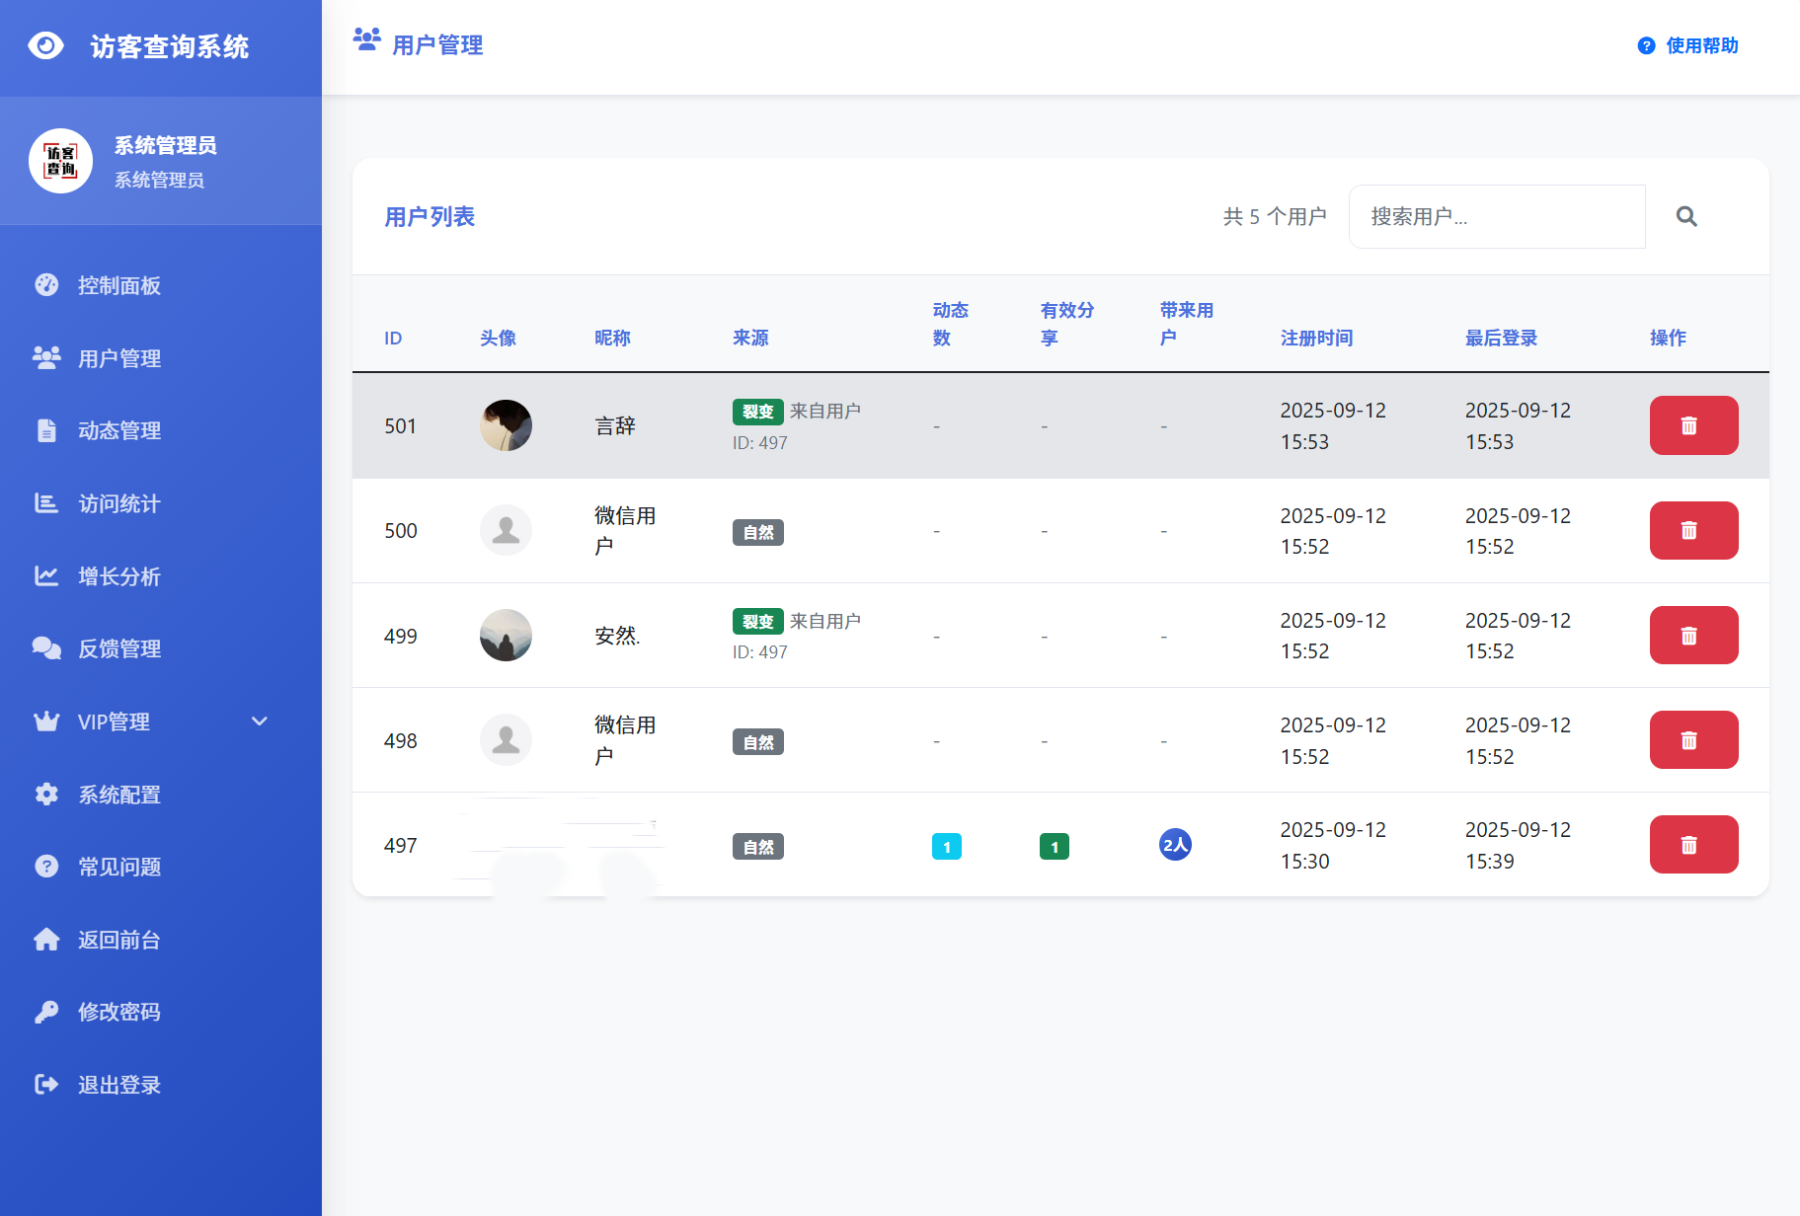Click the 常见问题 question mark icon
1800x1216 pixels.
point(46,867)
